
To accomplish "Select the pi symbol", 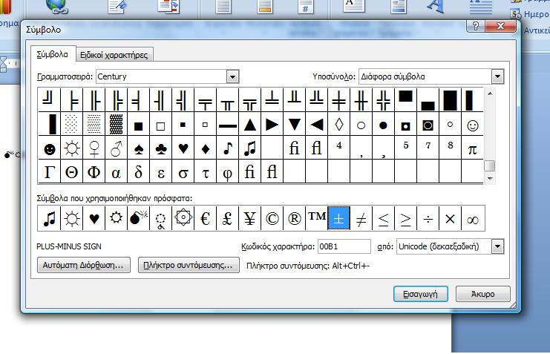I will point(473,149).
